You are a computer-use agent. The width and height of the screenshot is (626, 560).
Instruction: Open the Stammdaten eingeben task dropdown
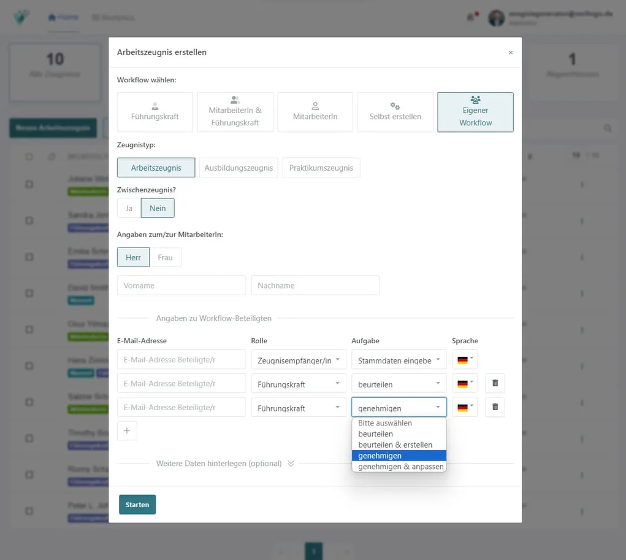pyautogui.click(x=399, y=360)
